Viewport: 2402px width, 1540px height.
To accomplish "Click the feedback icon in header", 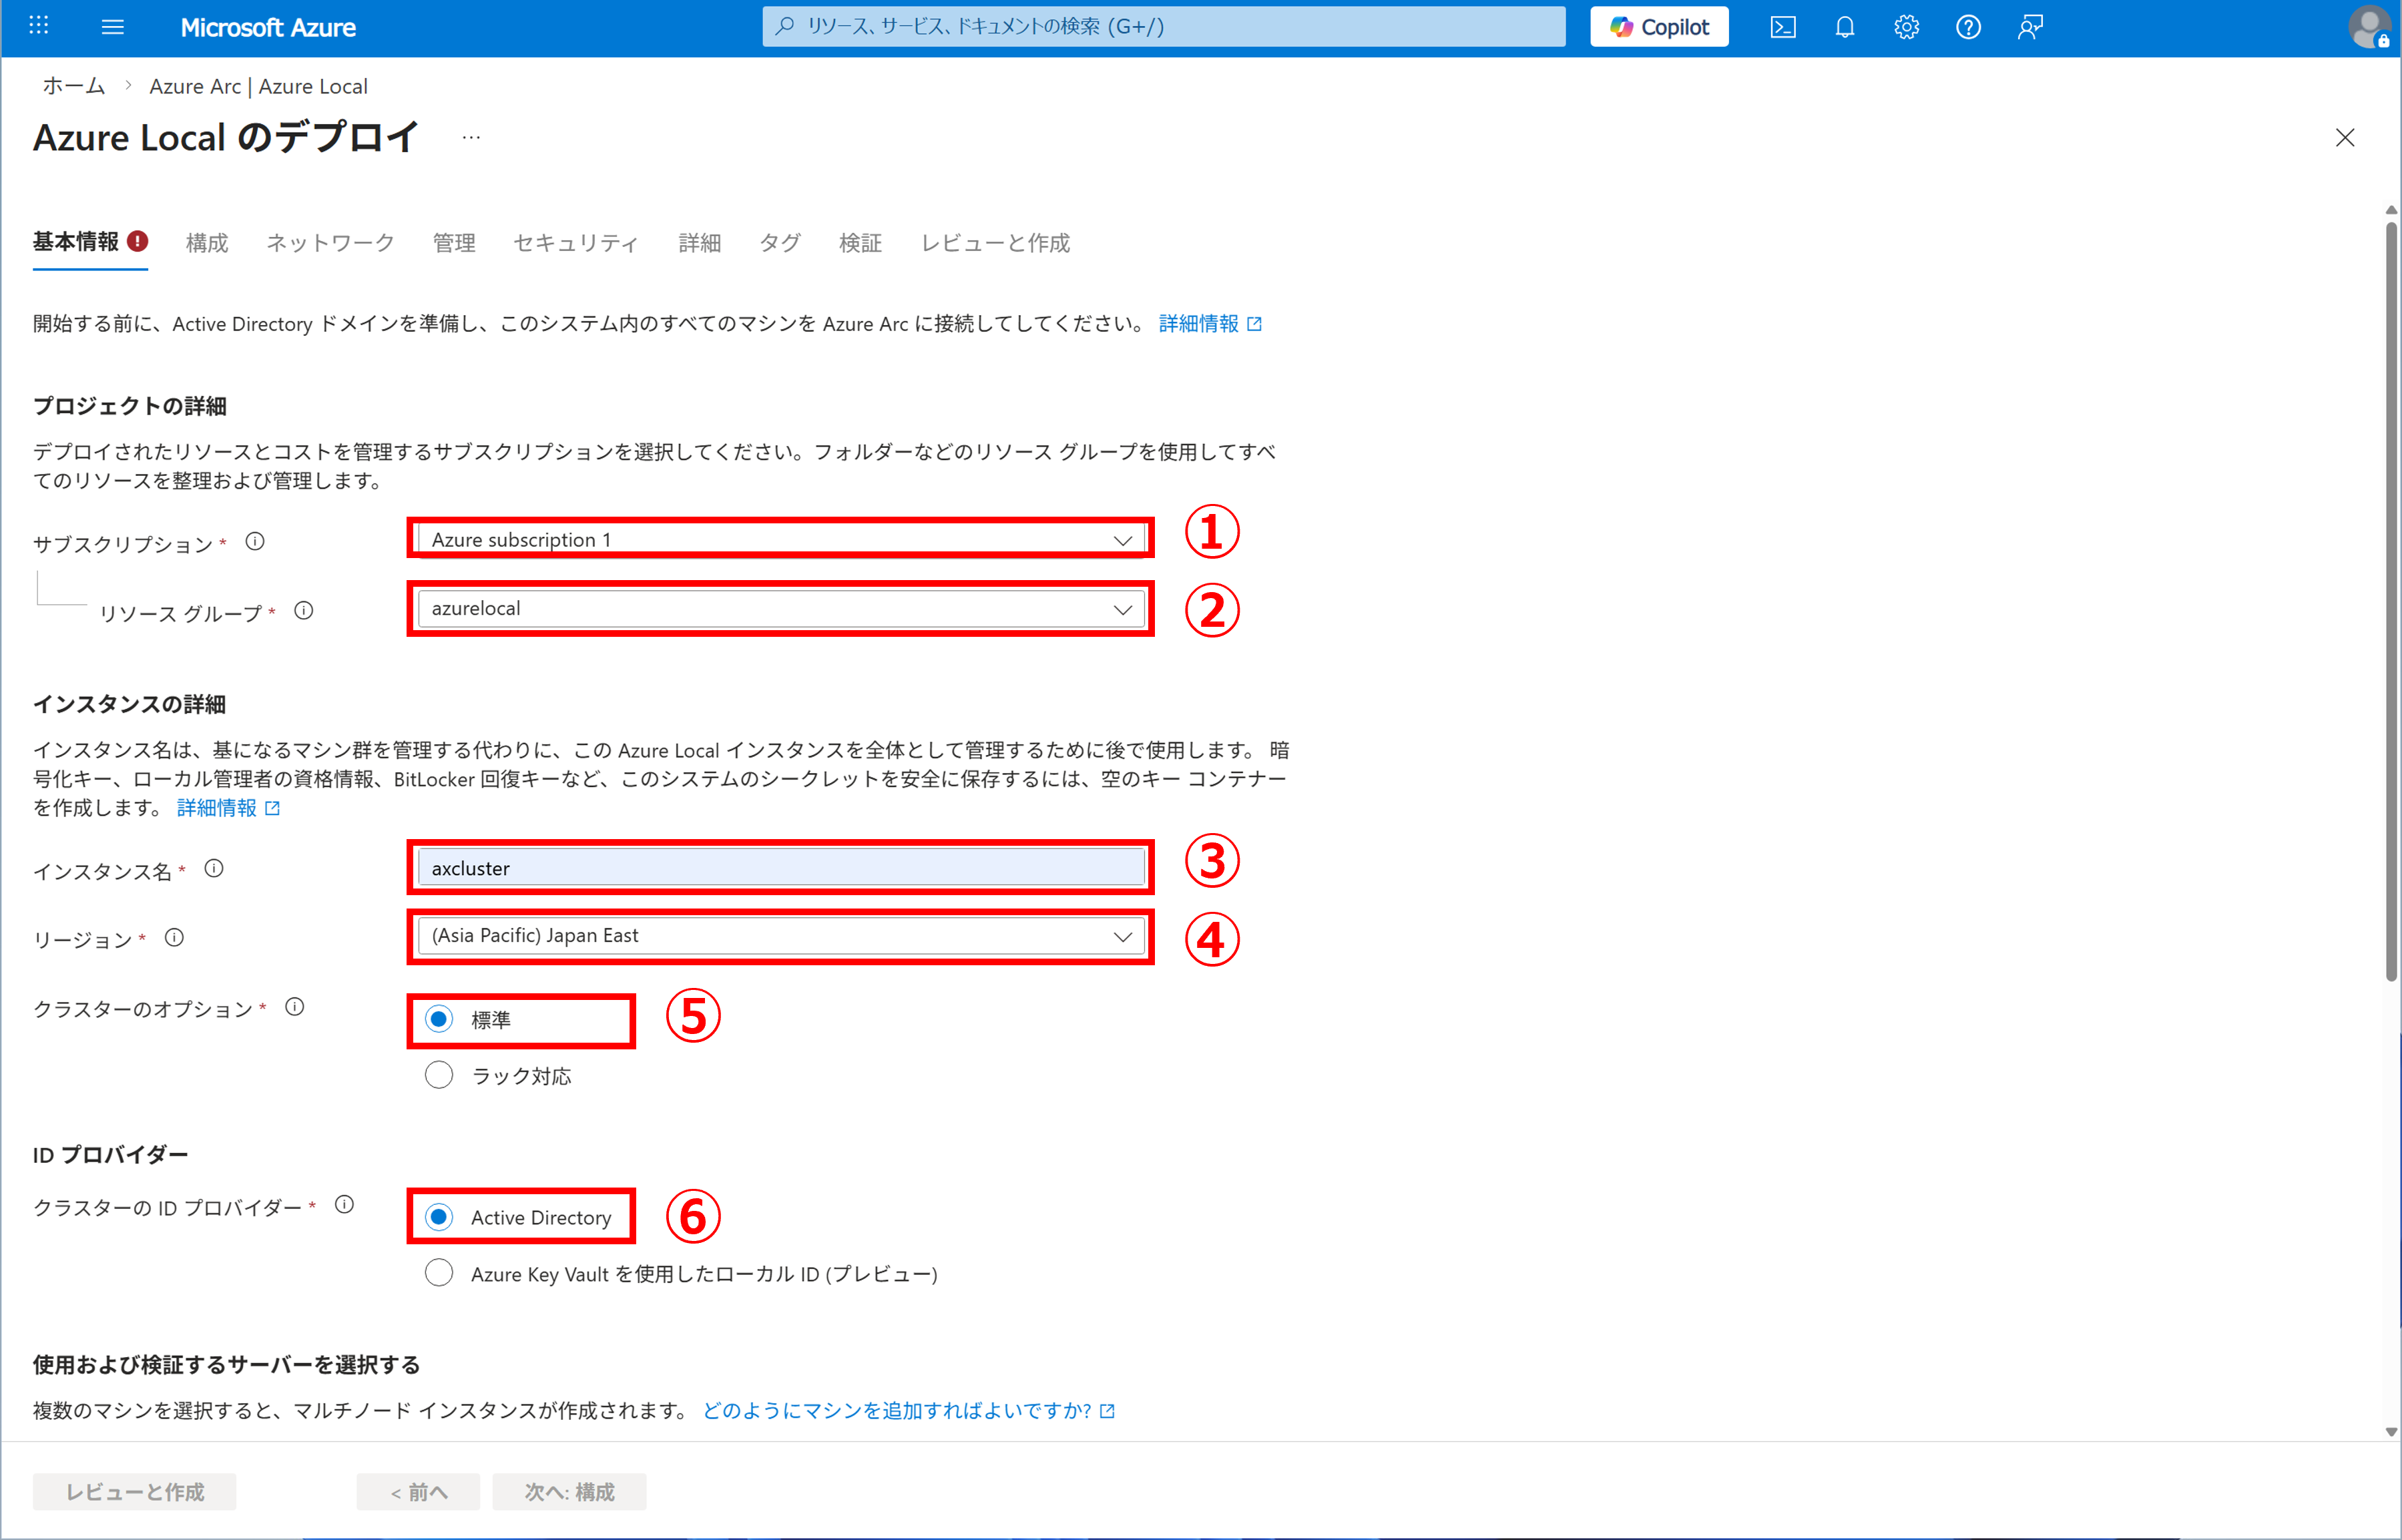I will tap(2029, 27).
